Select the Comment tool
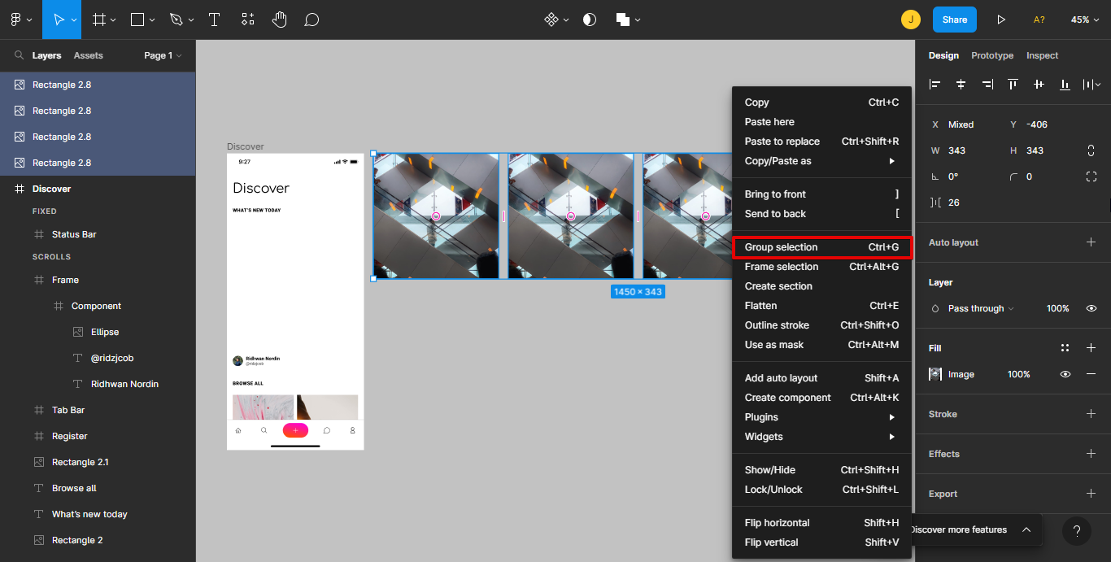 [x=312, y=20]
